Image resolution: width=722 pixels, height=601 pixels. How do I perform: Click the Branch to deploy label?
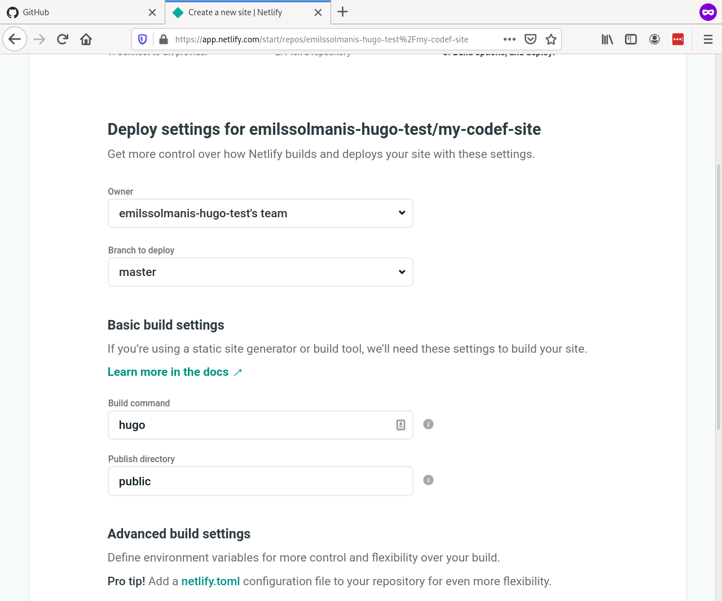click(141, 250)
